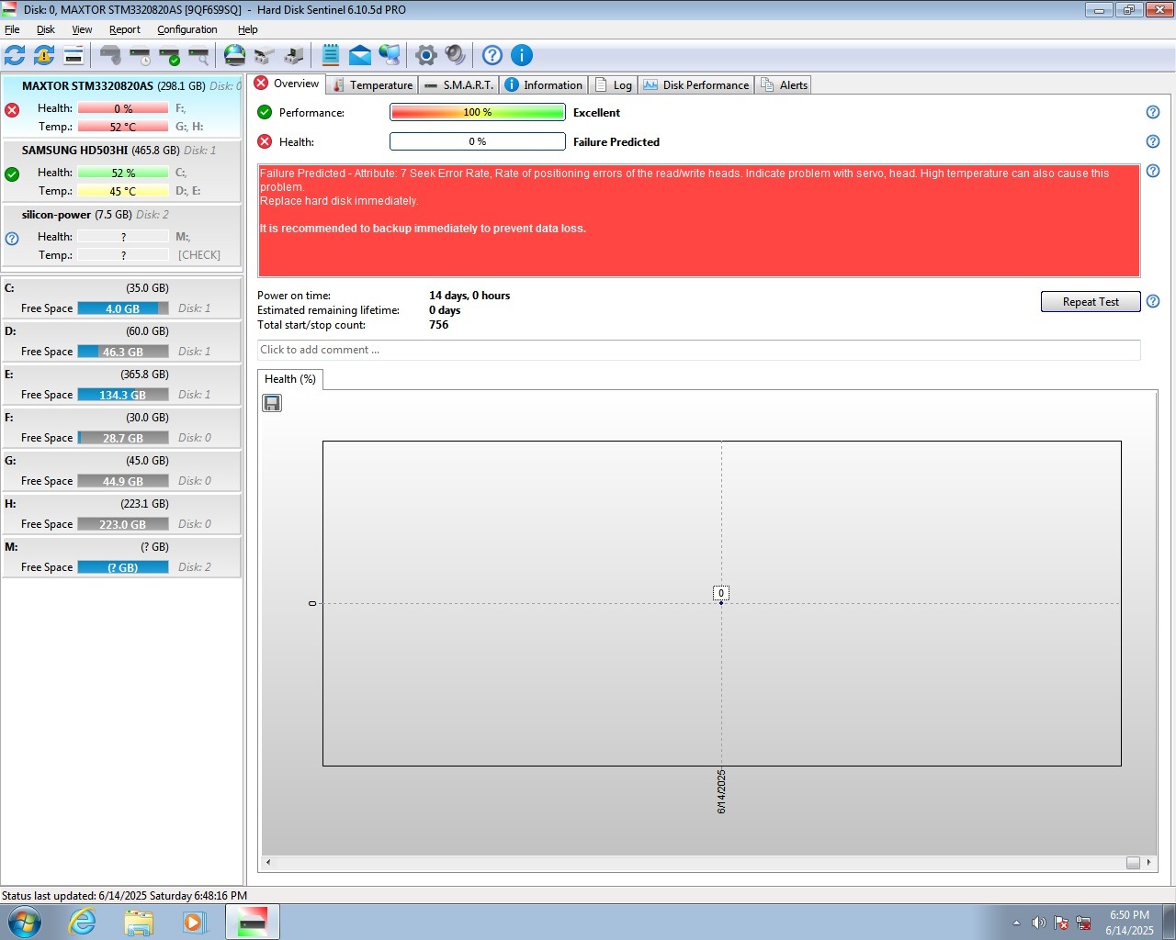Click the blue info icon in toolbar
1176x940 pixels.
[x=521, y=55]
